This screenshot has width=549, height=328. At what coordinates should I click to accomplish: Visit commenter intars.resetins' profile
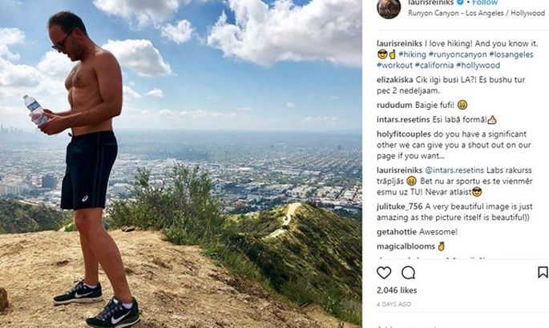click(x=403, y=119)
